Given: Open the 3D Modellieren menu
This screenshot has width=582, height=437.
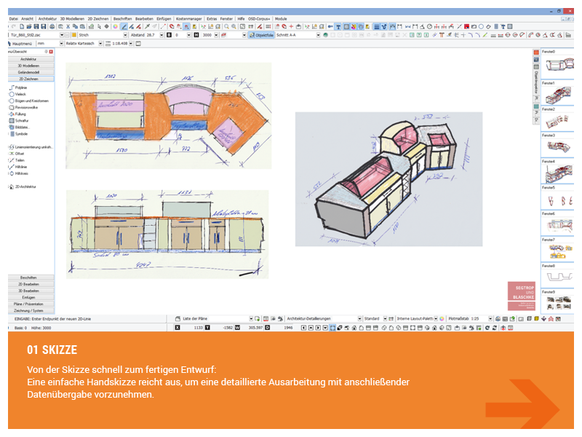Looking at the screenshot, I should coord(72,19).
